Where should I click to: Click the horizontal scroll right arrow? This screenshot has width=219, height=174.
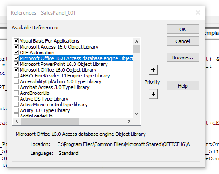(x=129, y=121)
